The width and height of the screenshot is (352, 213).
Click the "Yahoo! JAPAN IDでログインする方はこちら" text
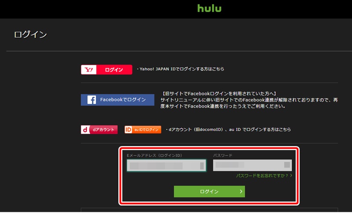(x=182, y=69)
